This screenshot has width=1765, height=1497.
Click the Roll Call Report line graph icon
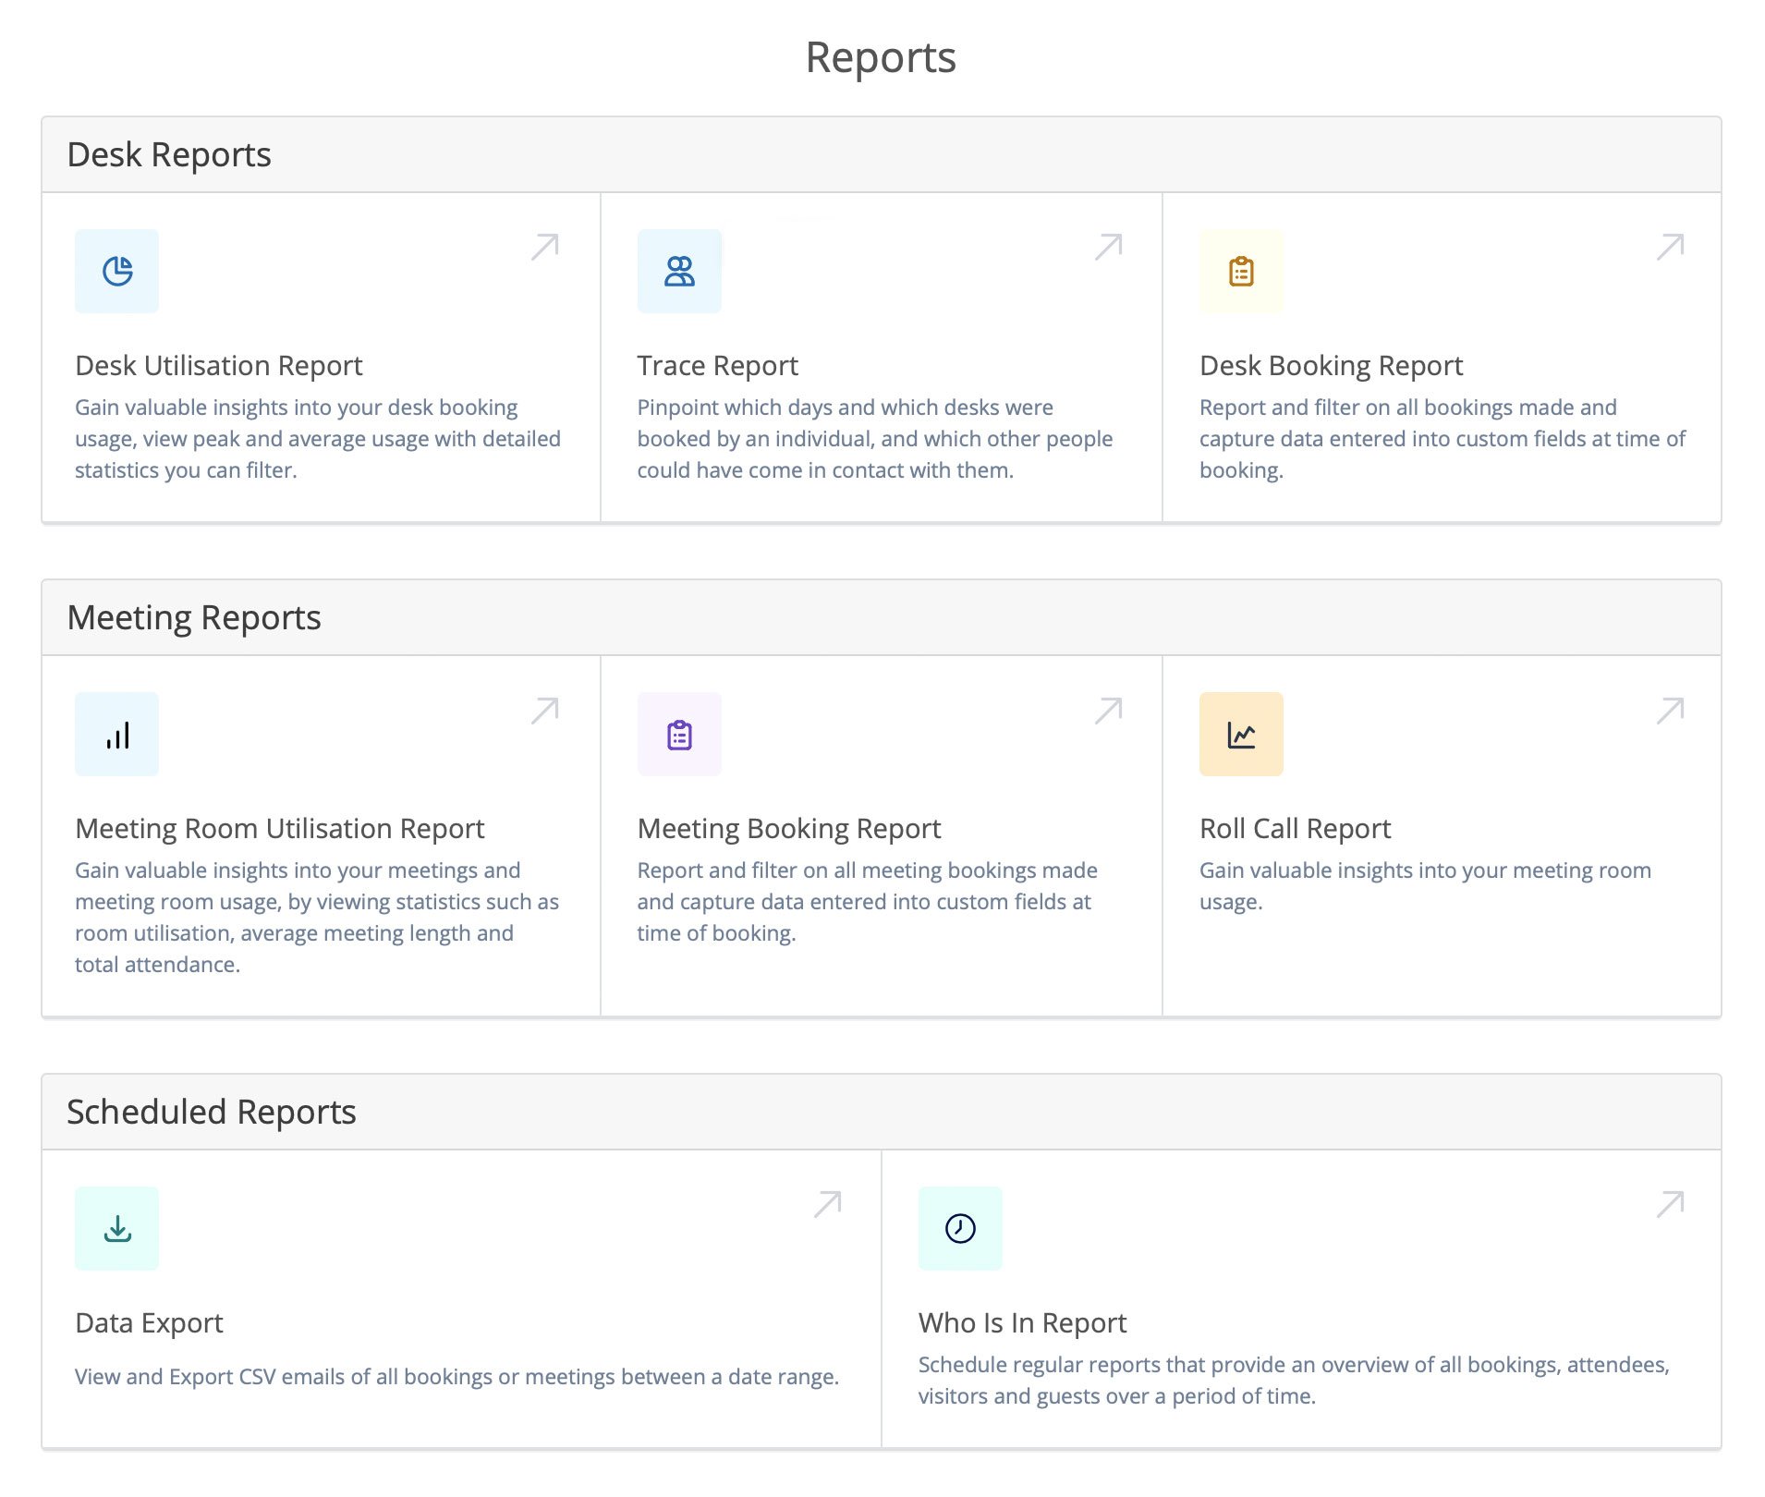pyautogui.click(x=1241, y=733)
